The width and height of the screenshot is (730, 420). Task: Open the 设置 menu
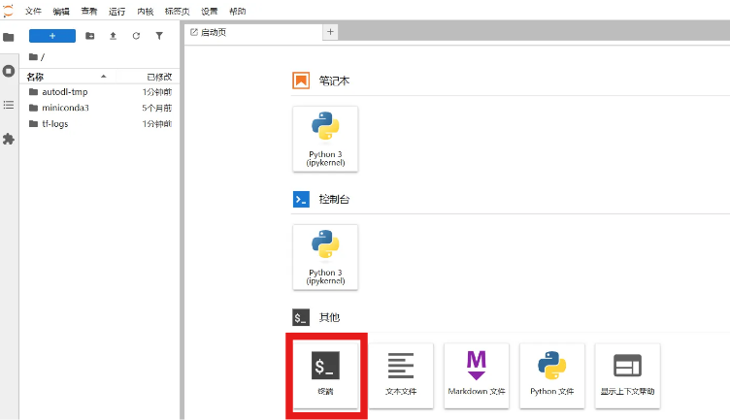point(210,11)
